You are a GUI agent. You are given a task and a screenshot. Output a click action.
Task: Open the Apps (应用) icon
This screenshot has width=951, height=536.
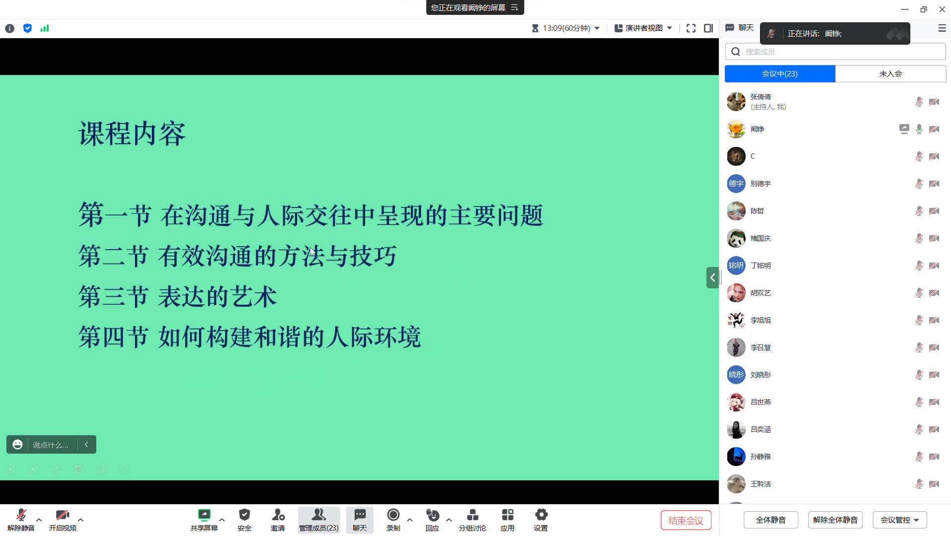[x=507, y=515]
